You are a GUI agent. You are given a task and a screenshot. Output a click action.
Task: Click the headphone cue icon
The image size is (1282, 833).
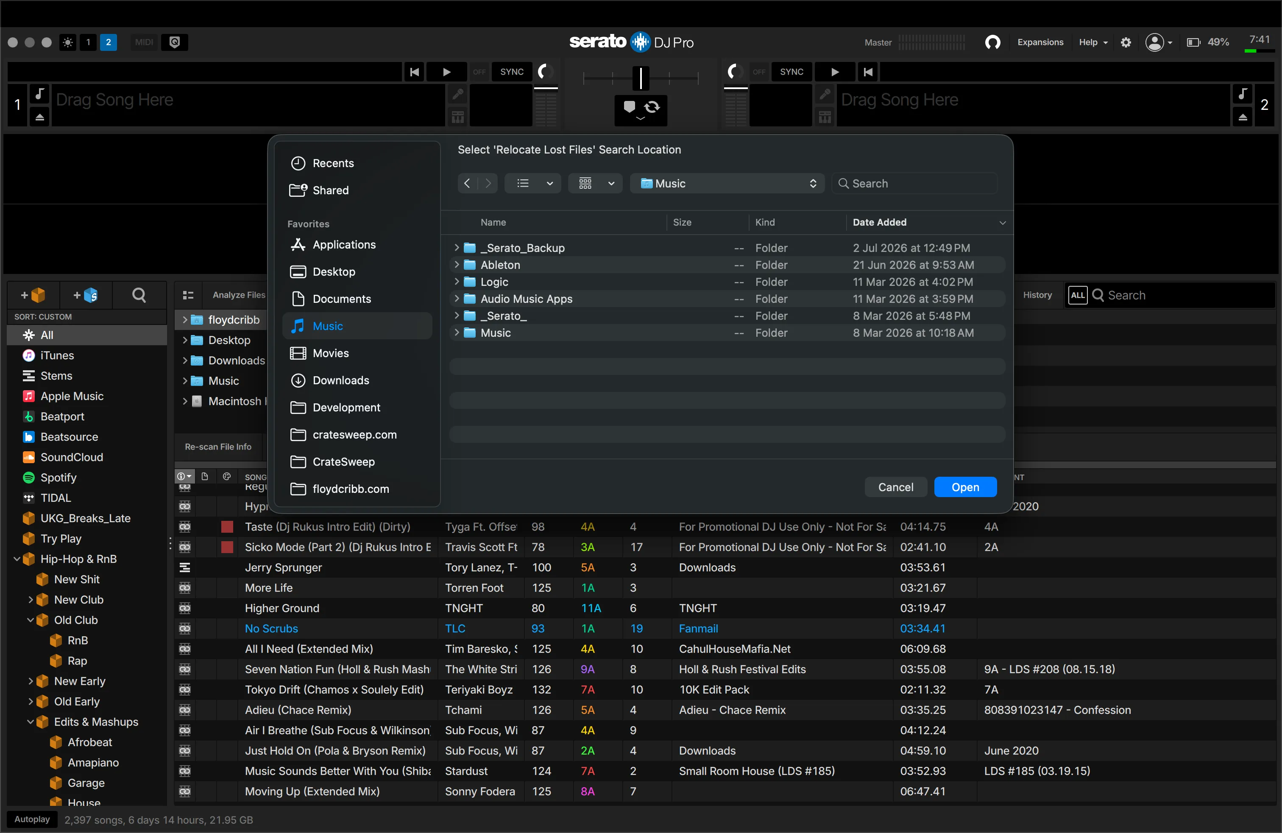993,42
